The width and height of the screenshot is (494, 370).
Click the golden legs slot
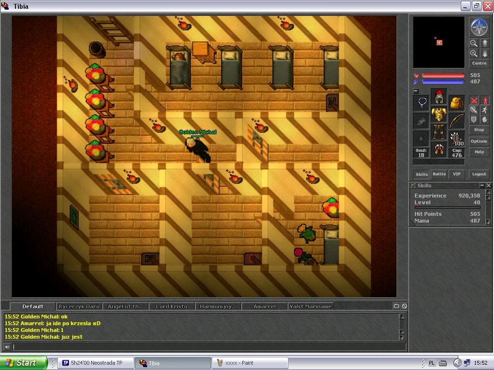click(439, 132)
